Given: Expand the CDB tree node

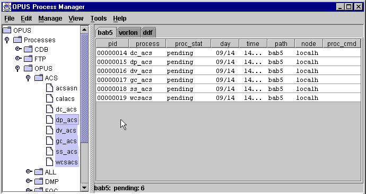Looking at the screenshot, I should point(18,49).
